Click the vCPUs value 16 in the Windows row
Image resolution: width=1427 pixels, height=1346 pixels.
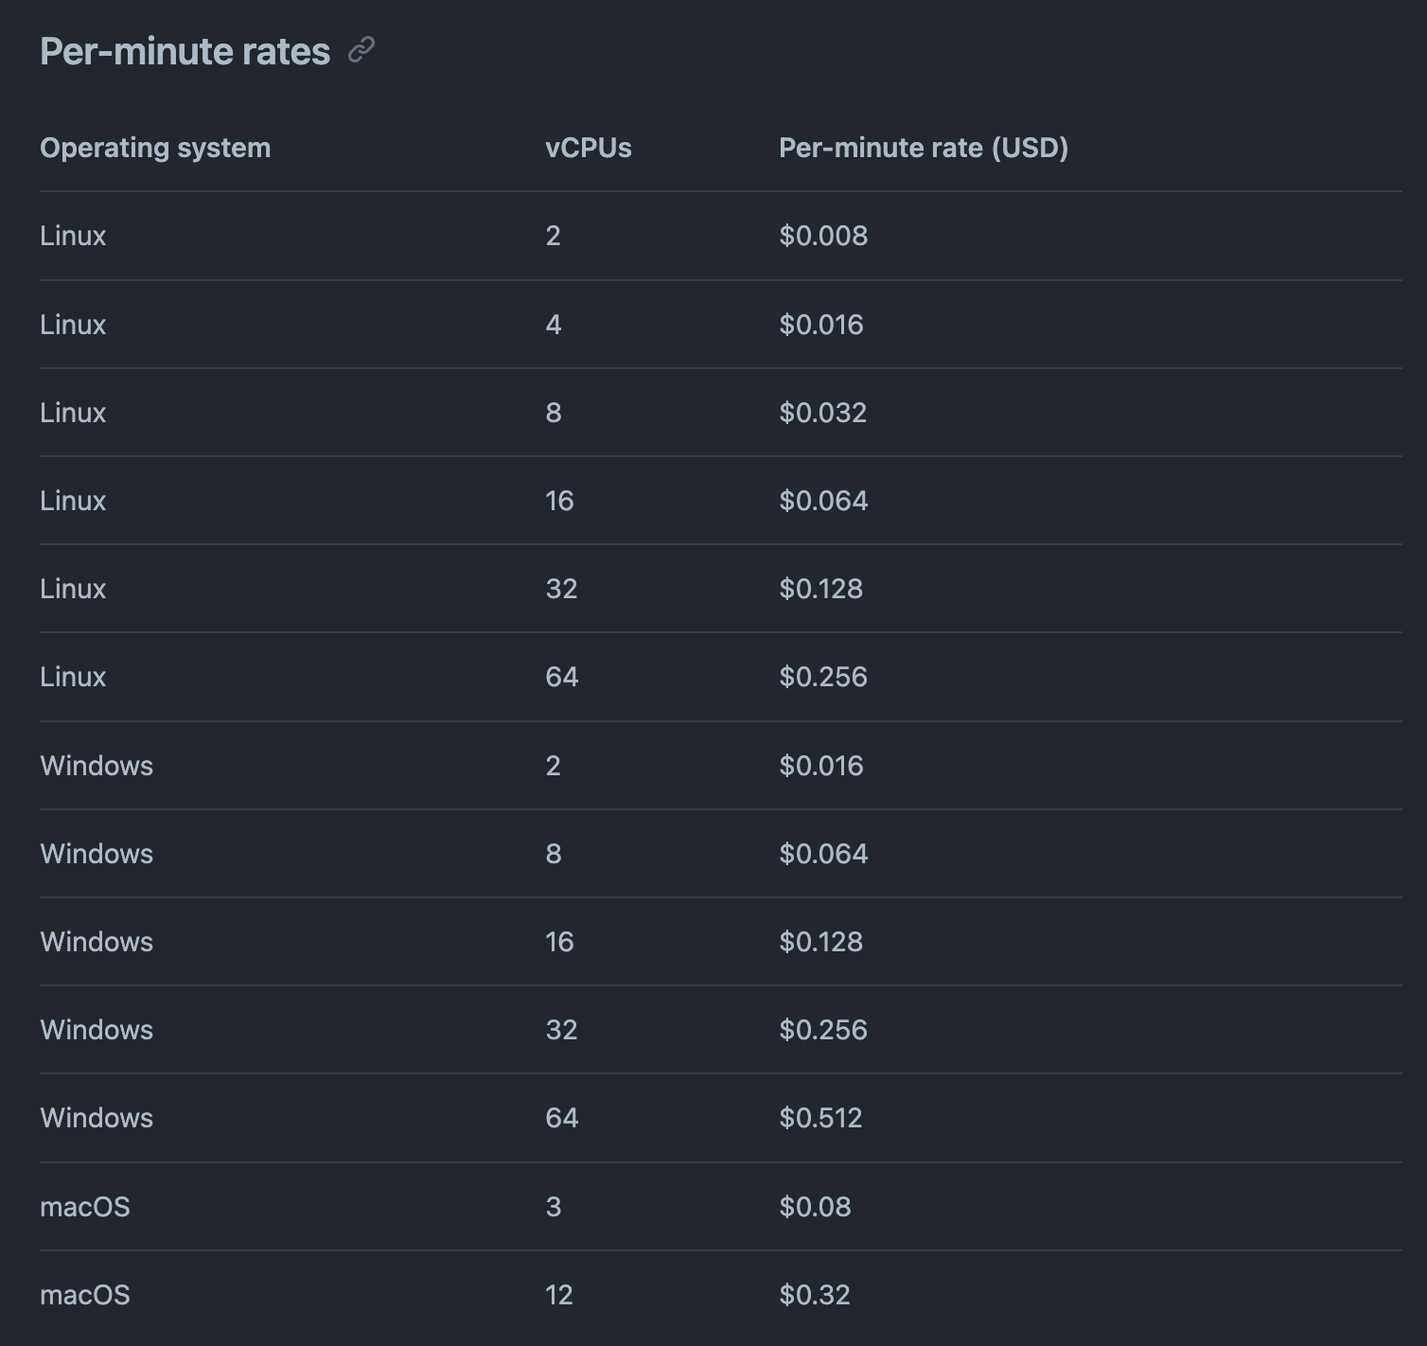[559, 942]
